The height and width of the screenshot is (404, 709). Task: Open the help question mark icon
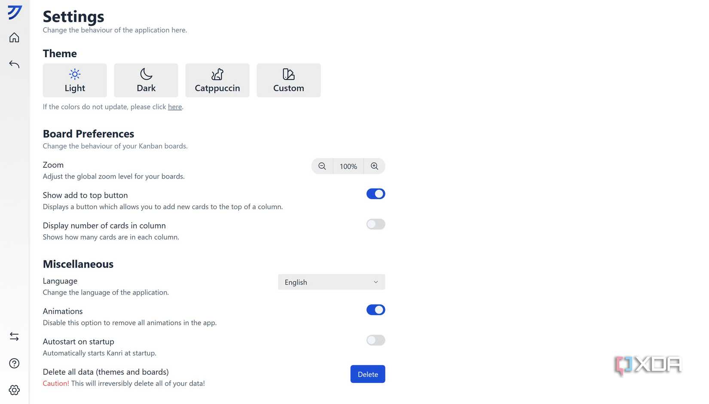click(14, 363)
